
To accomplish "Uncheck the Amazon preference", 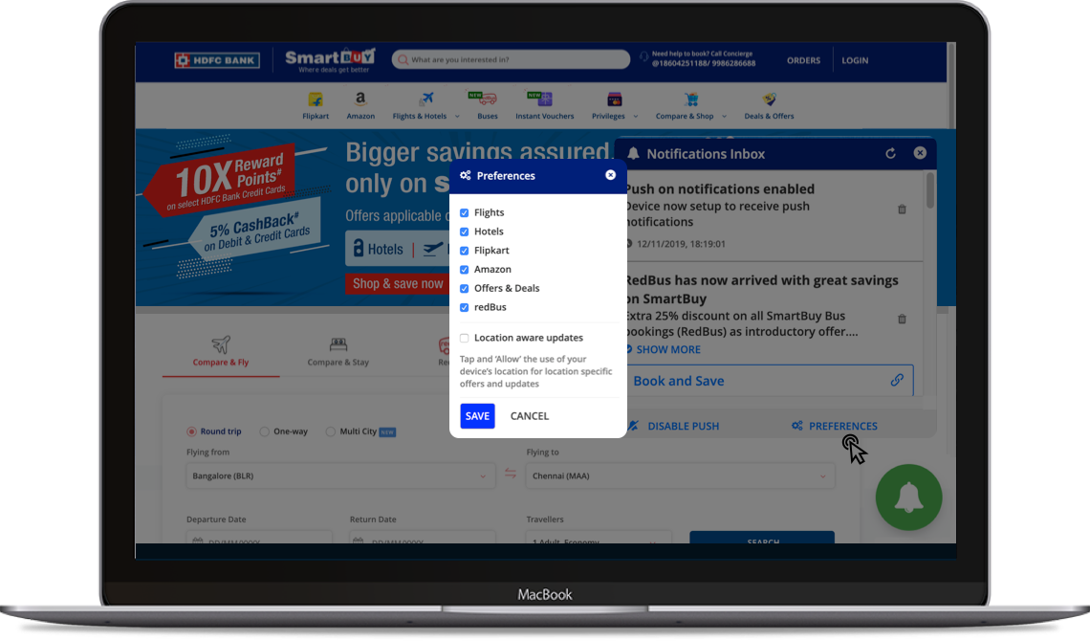I will (465, 270).
